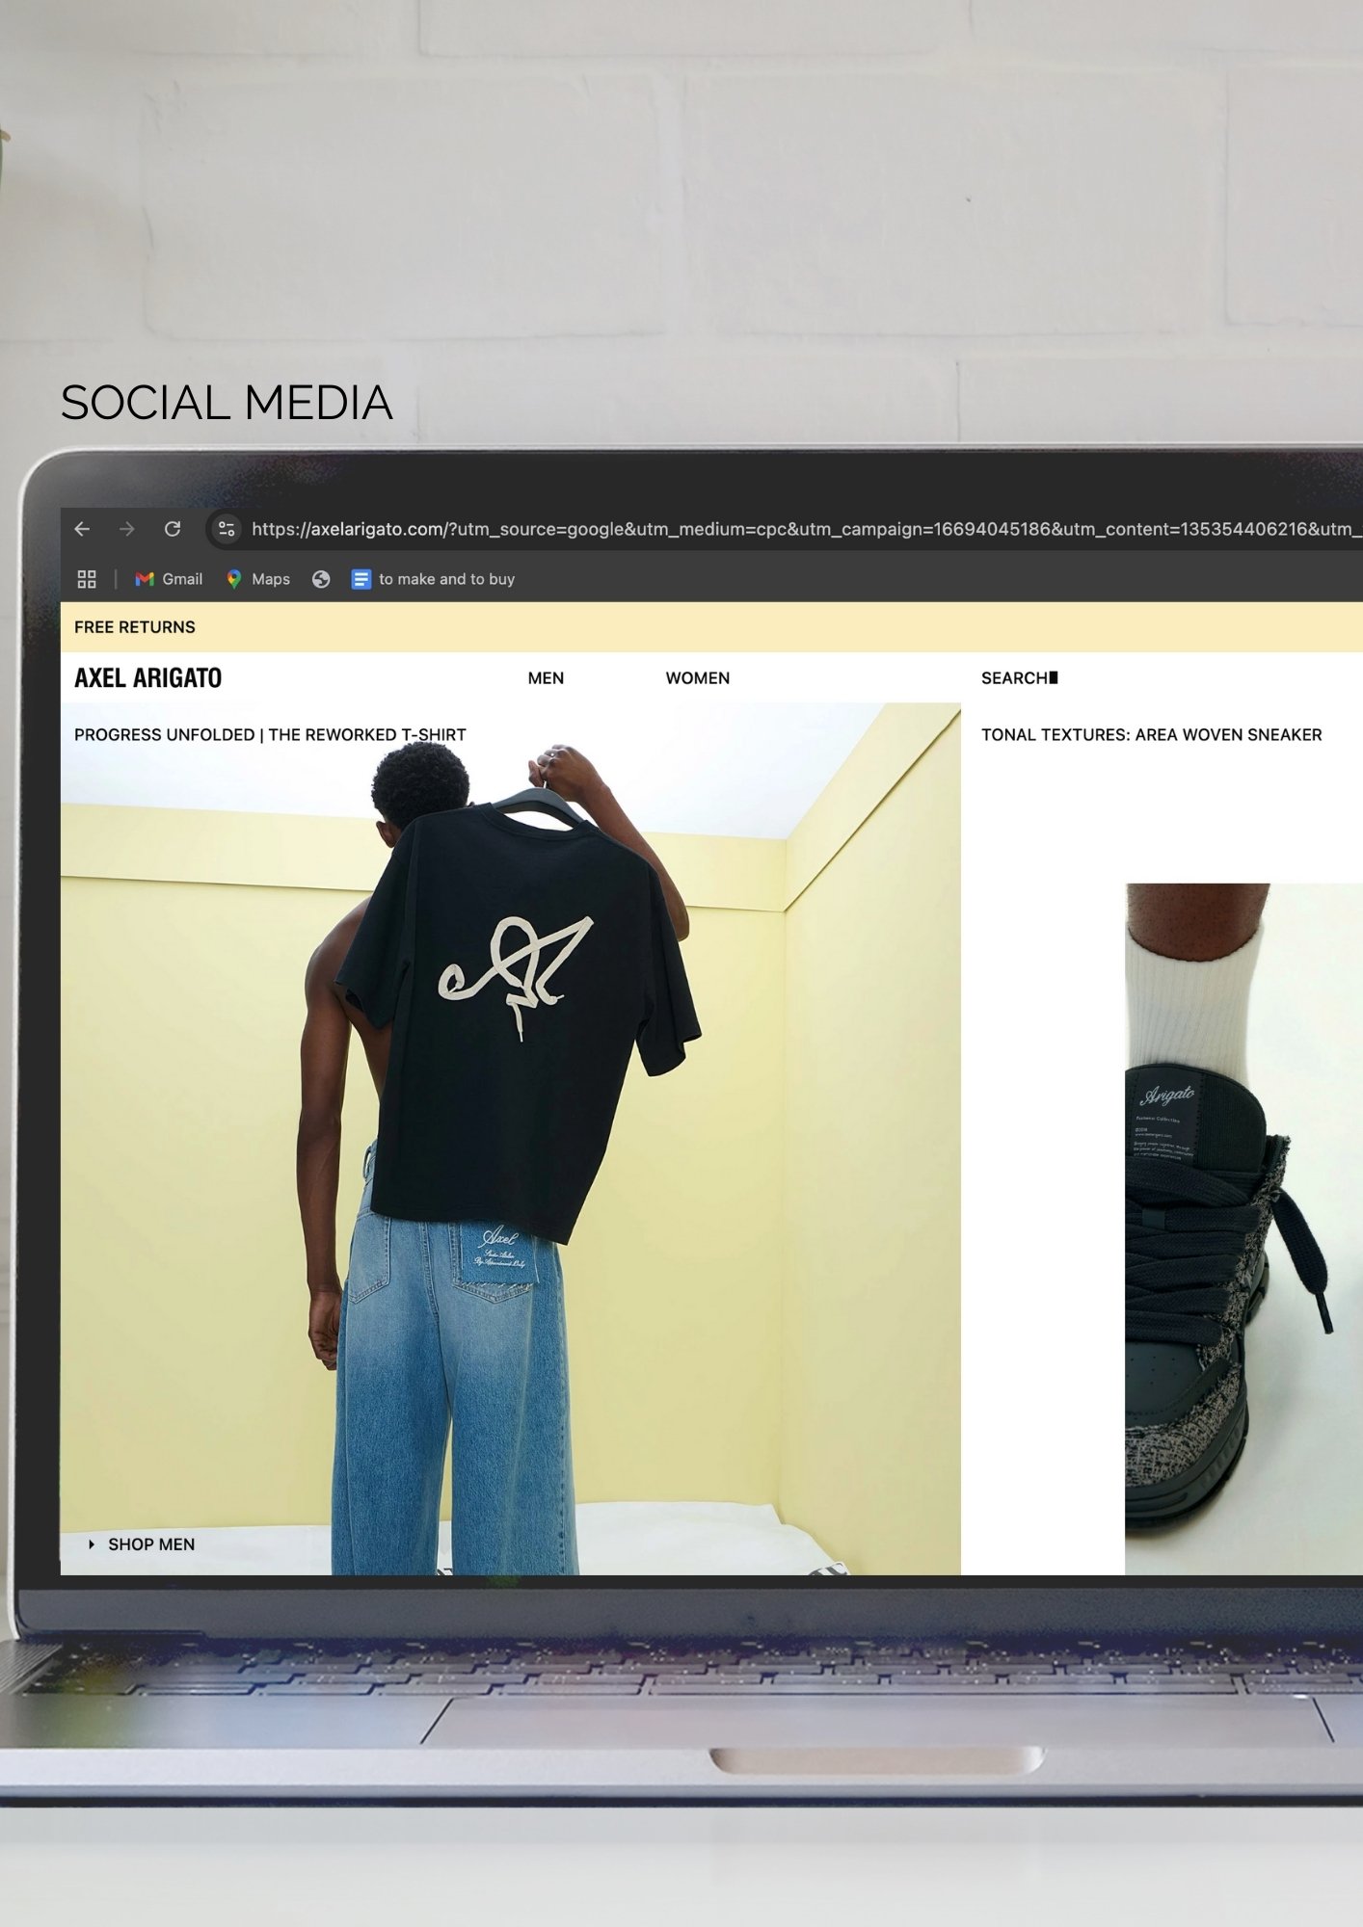Click the woven sneaker product image
Screen dimensions: 1363x1927
pos(1243,1228)
